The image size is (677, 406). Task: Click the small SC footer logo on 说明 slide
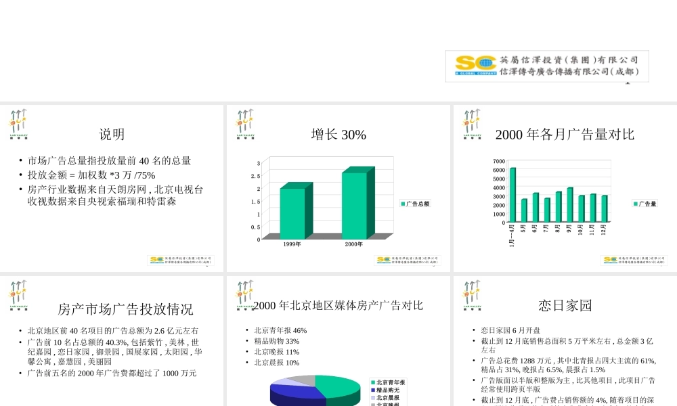181,260
